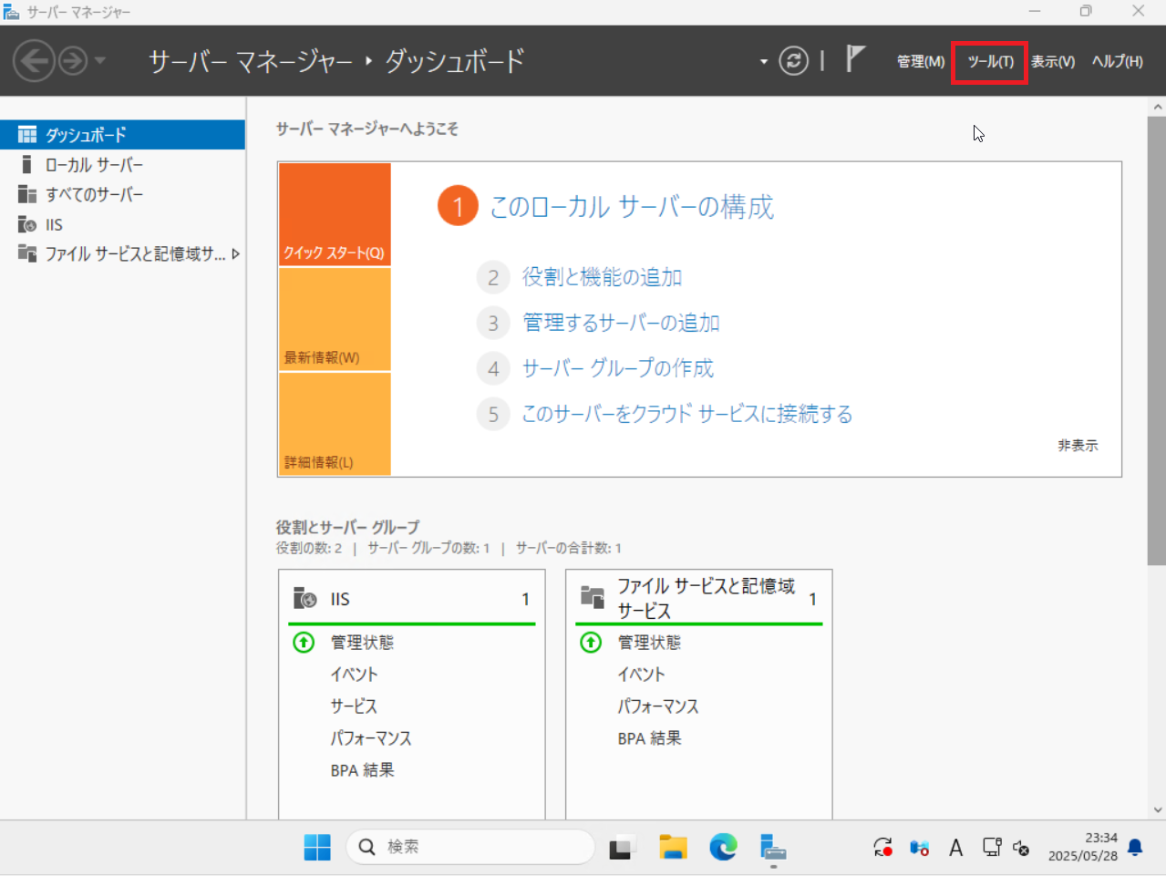Click the orange step 1 circle
1166x876 pixels.
tap(458, 206)
